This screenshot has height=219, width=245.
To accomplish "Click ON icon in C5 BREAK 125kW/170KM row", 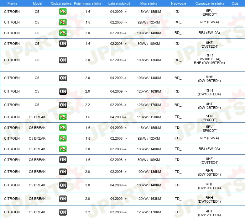I will pos(63,212).
